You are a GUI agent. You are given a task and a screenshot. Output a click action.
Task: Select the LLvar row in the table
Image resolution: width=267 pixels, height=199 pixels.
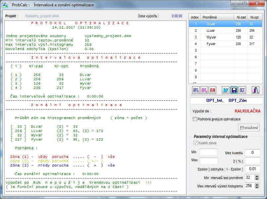point(226,31)
